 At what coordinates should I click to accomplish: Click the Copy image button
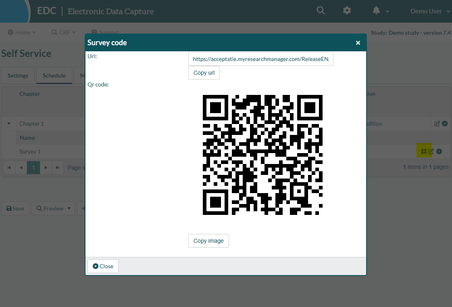(x=209, y=241)
